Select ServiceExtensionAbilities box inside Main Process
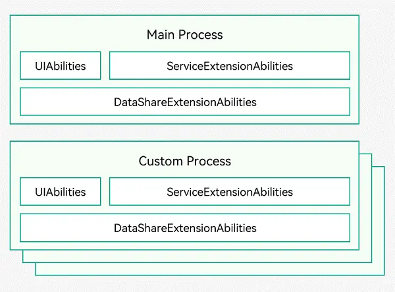Viewport: 395px width, 292px height. [230, 65]
